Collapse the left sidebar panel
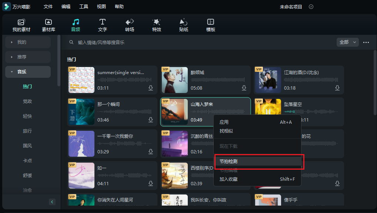 [x=52, y=202]
